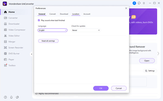The height and width of the screenshot is (101, 163).
Task: Switch to the Account tab
Action: coord(87,14)
